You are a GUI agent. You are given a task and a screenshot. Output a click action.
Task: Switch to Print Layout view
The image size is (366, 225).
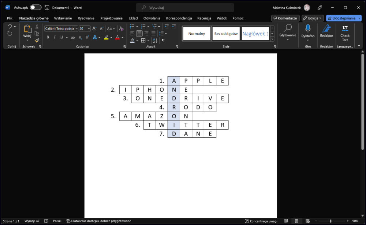point(296,221)
